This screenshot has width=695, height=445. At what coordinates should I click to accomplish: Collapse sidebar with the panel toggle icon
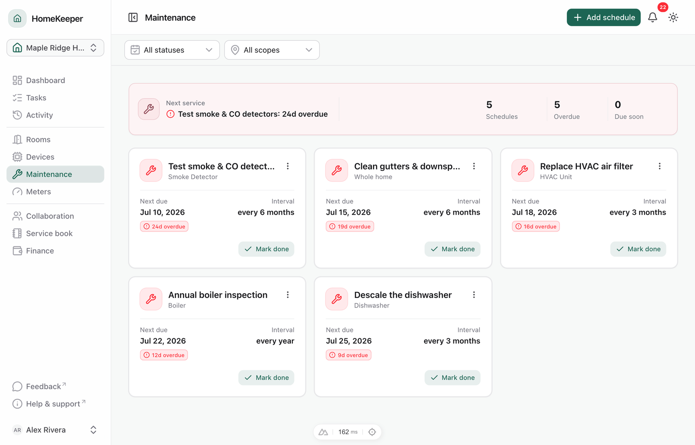coord(133,18)
